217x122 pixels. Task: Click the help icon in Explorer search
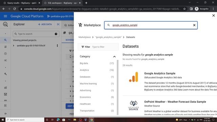(56, 34)
